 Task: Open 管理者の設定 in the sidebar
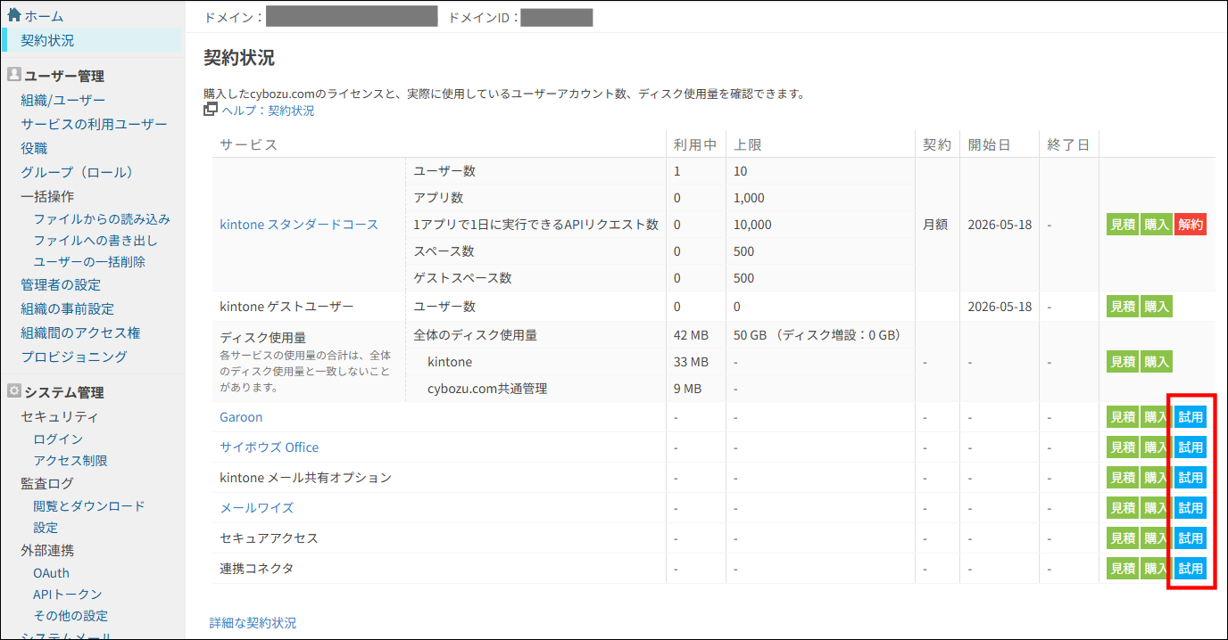[x=61, y=284]
